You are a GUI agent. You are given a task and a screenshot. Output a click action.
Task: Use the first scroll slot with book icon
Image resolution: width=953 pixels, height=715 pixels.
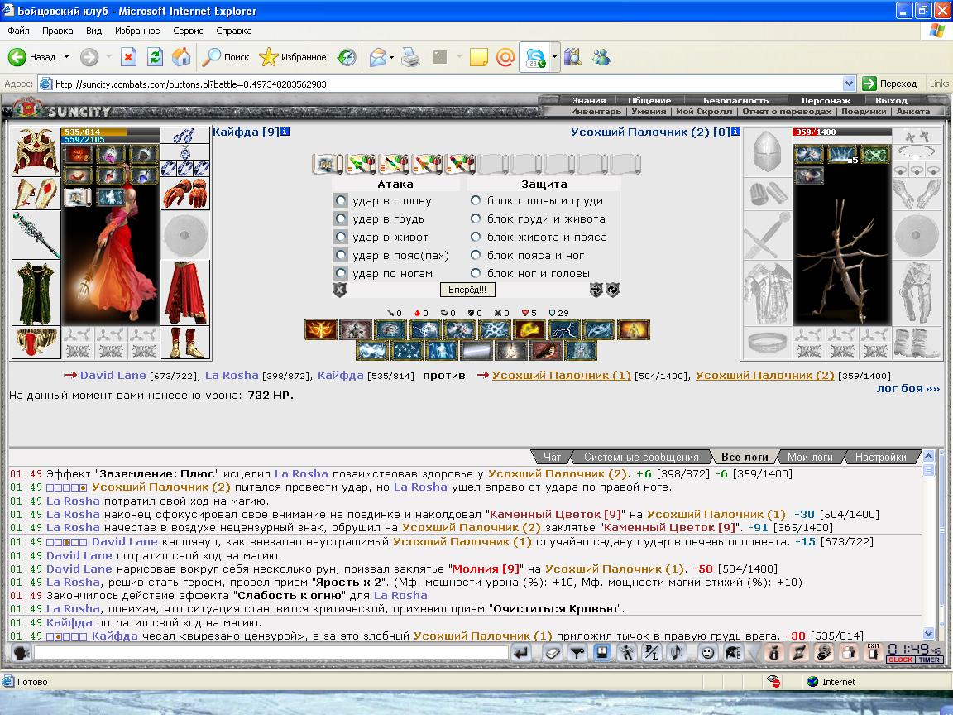point(327,164)
